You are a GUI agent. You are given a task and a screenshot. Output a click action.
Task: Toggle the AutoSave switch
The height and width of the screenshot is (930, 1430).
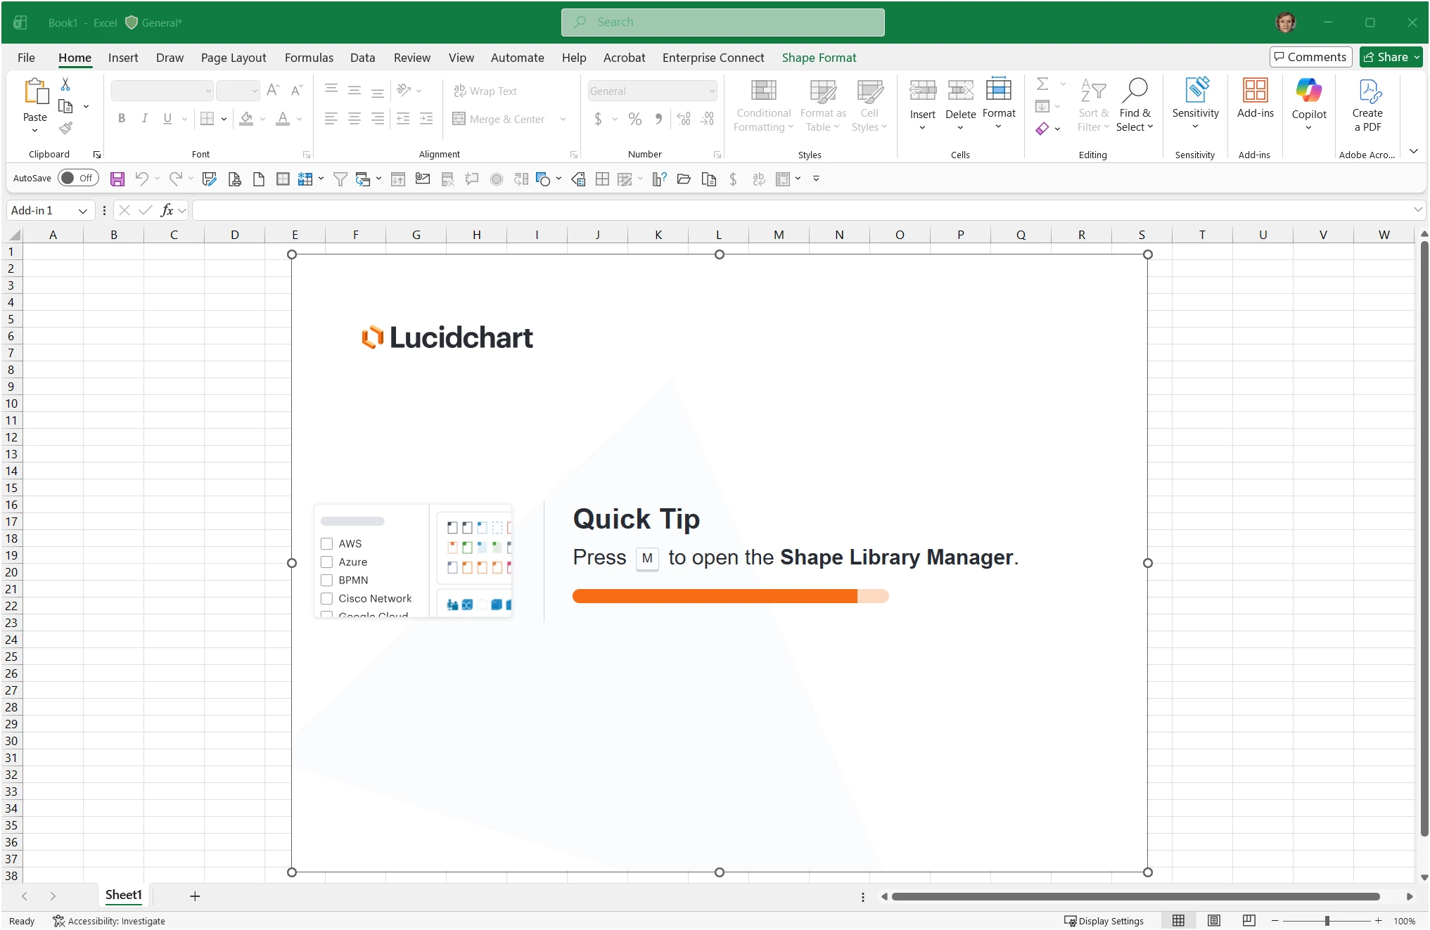pyautogui.click(x=77, y=178)
